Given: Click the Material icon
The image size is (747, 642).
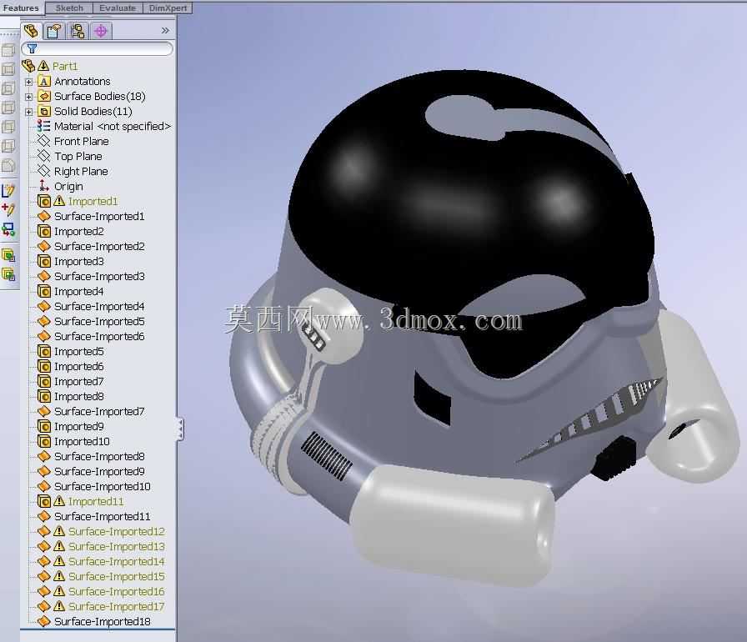Looking at the screenshot, I should coord(44,126).
